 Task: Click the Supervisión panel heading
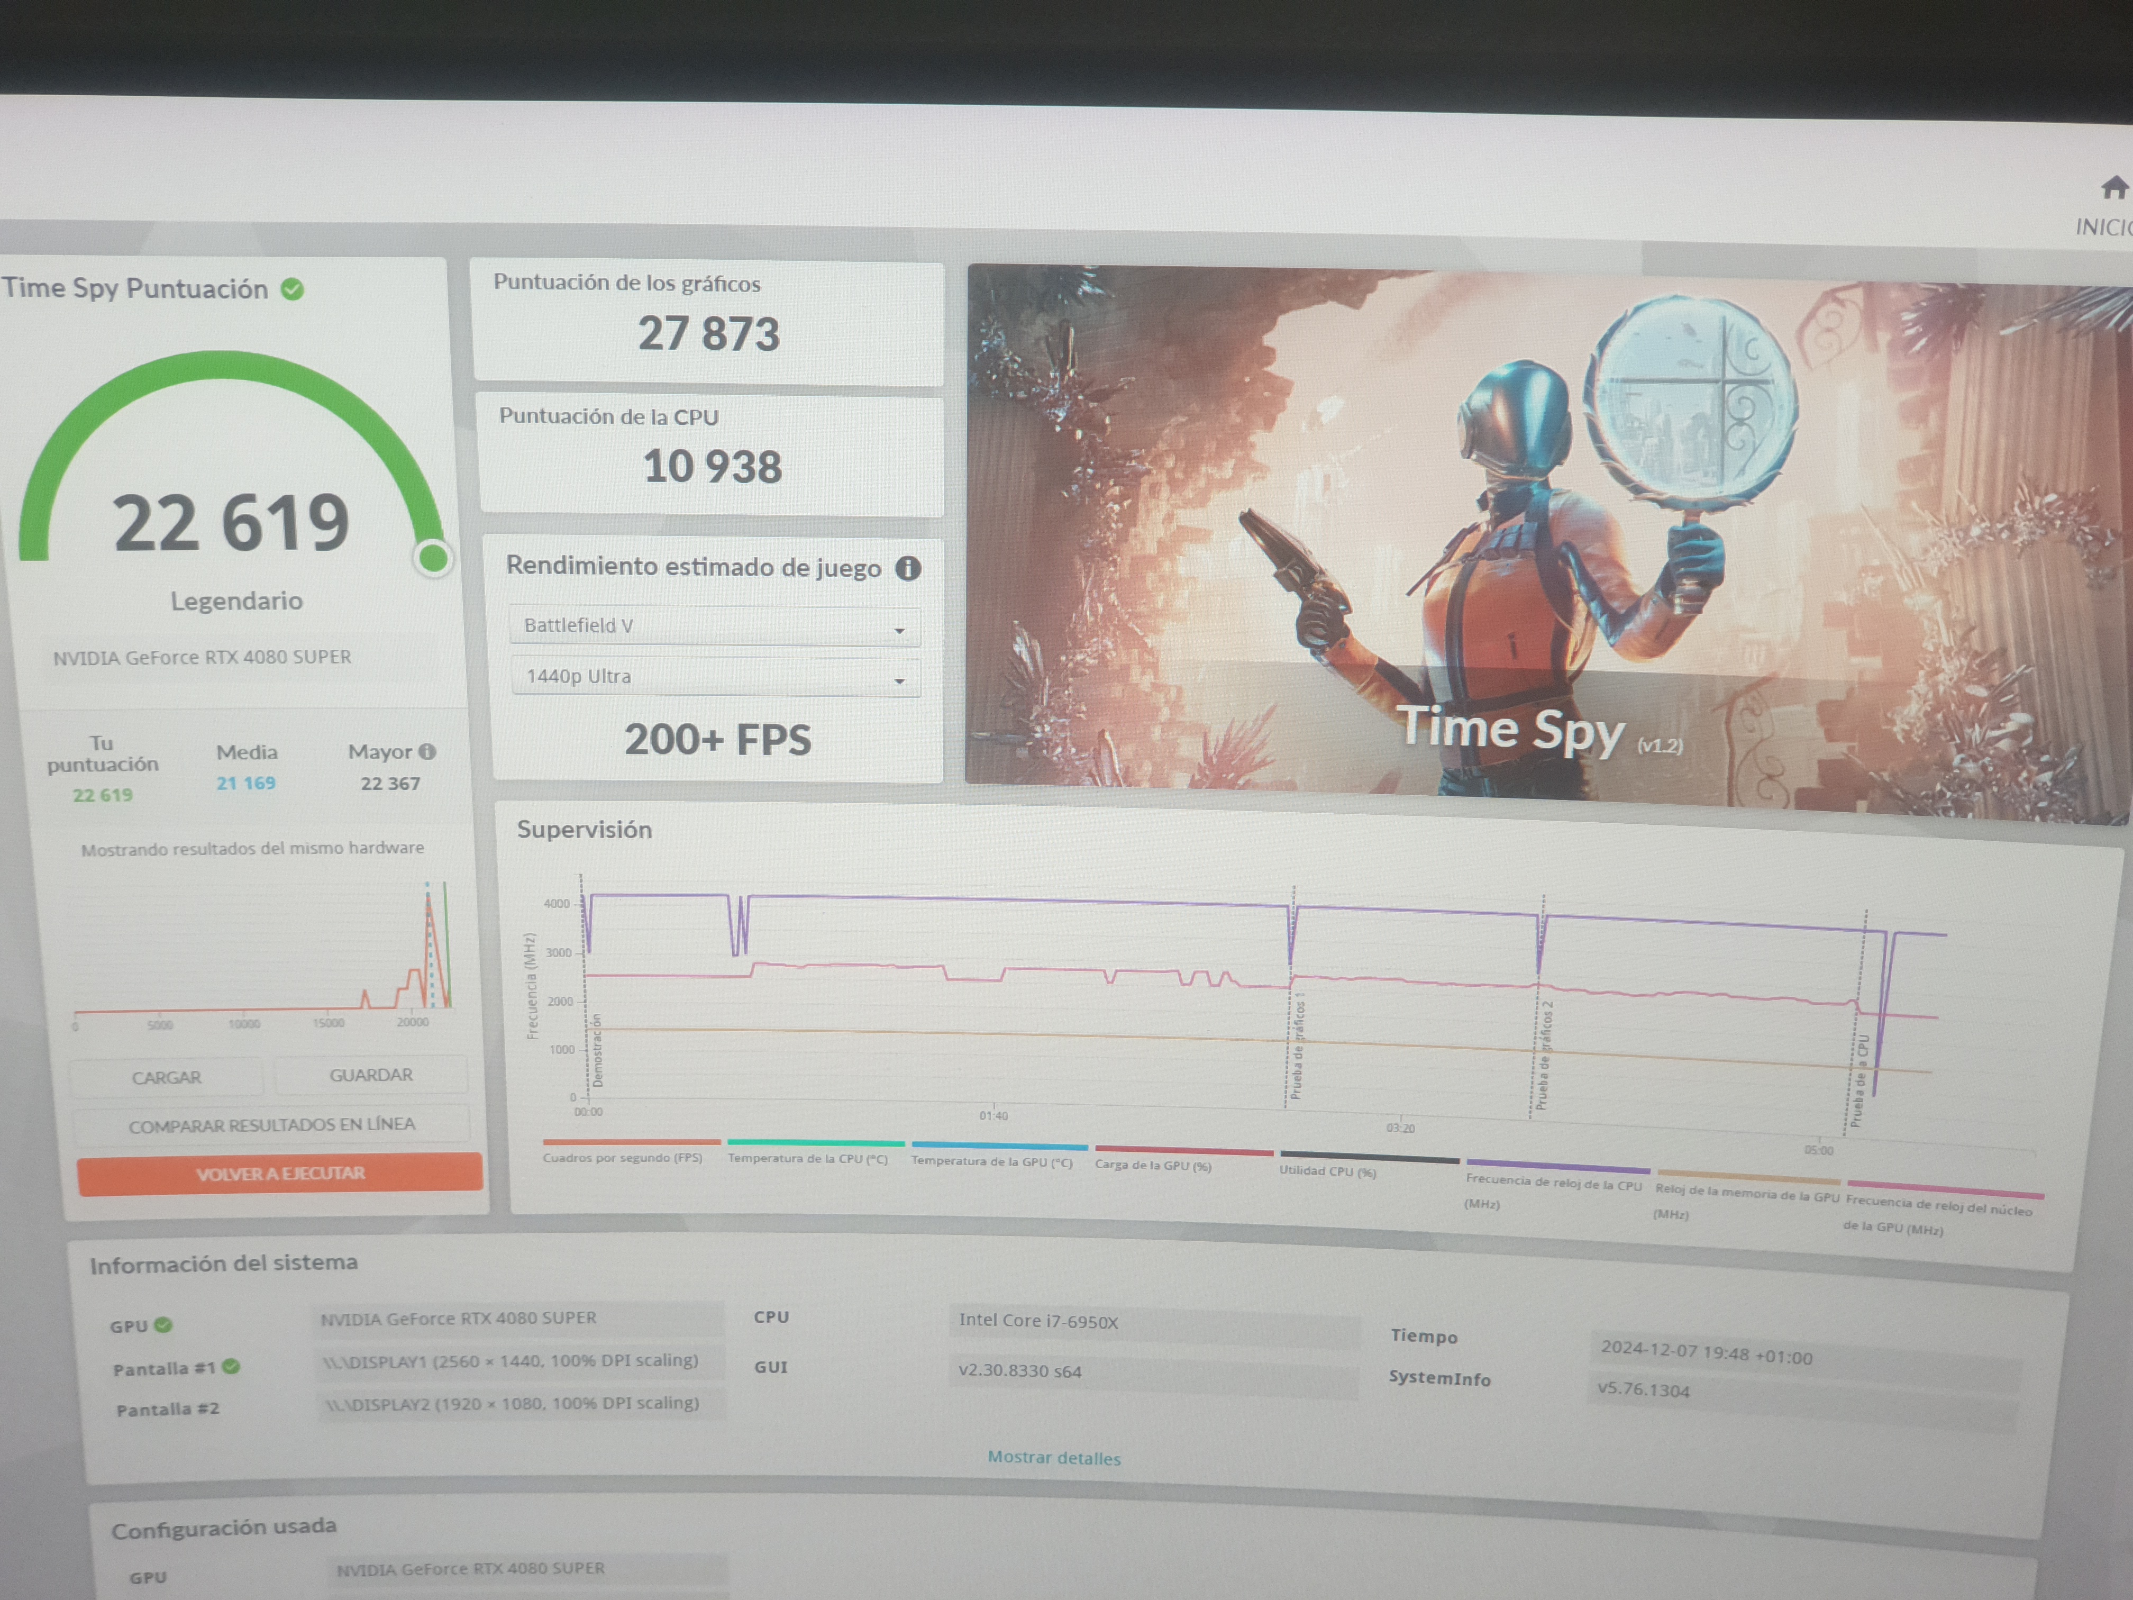[585, 830]
